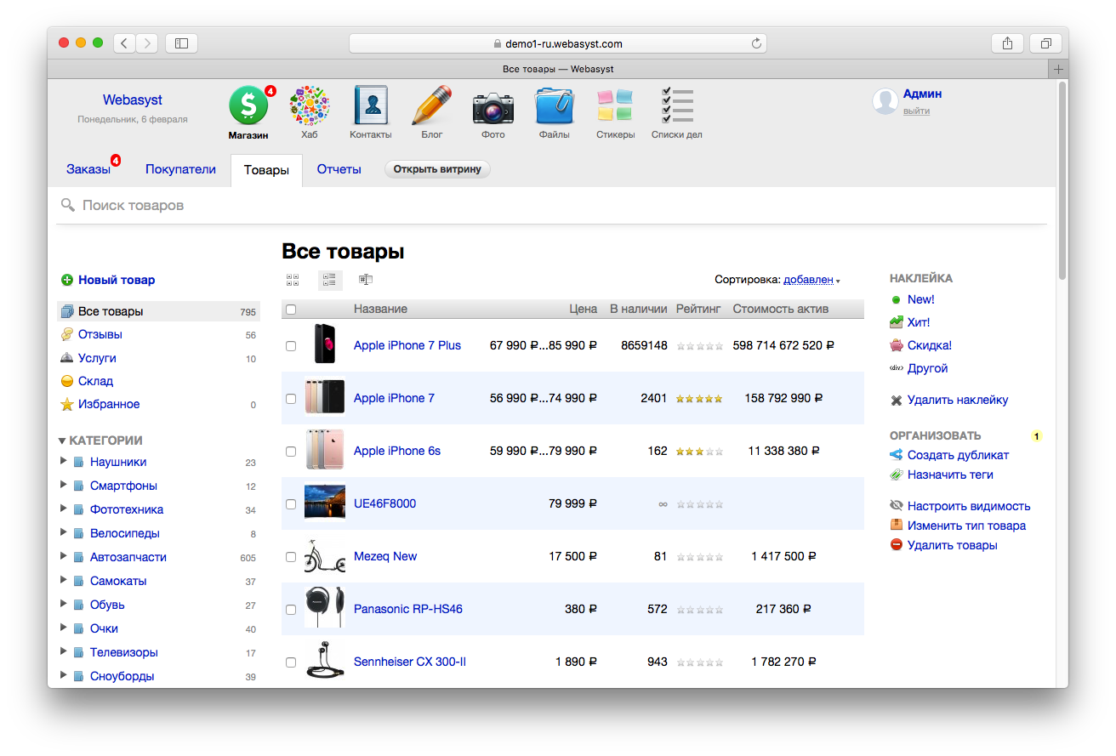The width and height of the screenshot is (1116, 756).
Task: Open the Магазин shop app icon
Action: 248,105
